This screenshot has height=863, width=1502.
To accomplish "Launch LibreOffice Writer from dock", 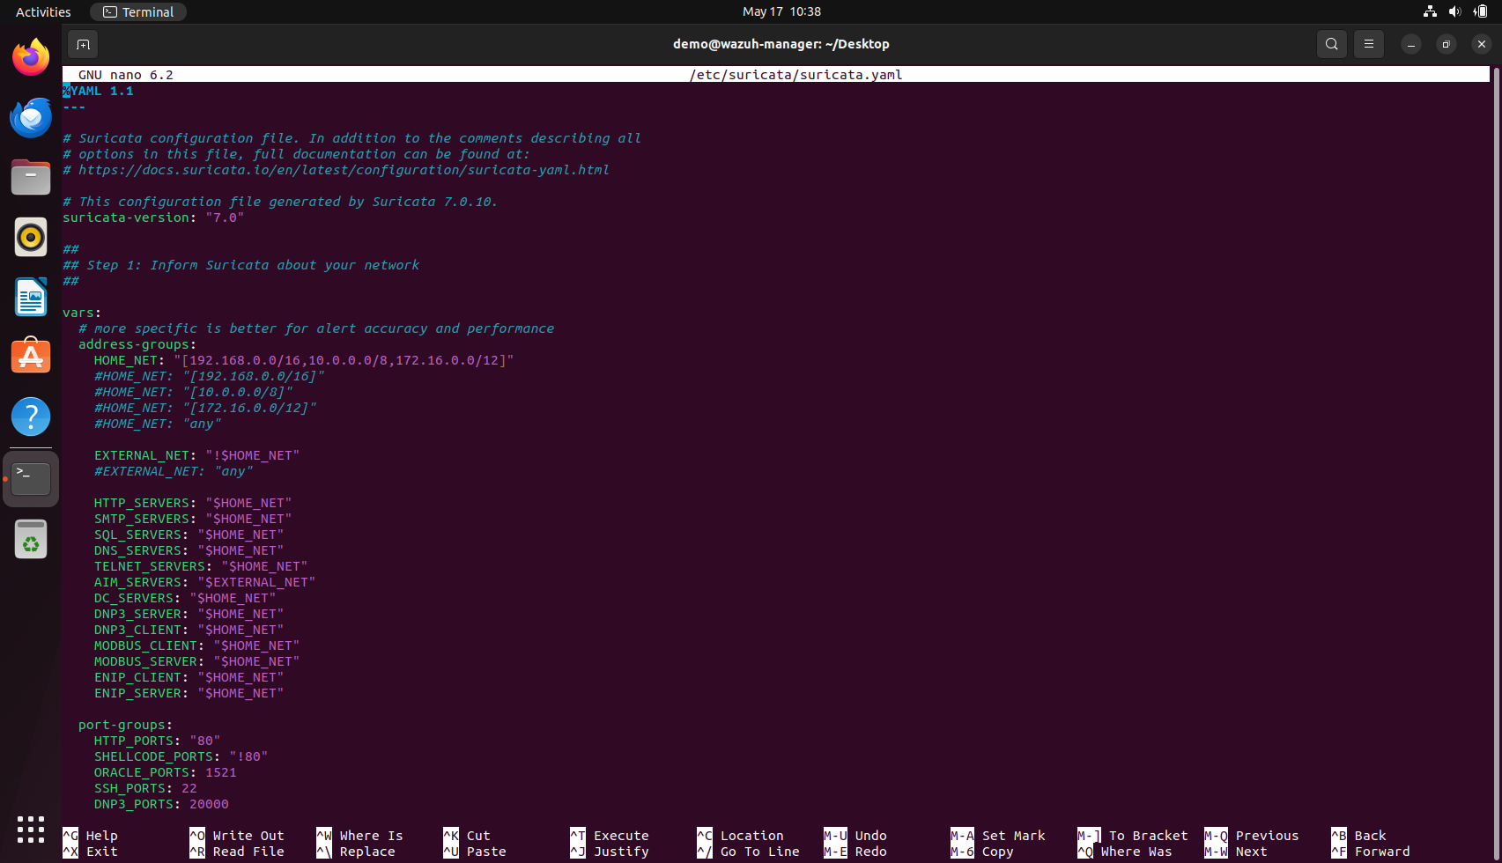I will click(x=31, y=297).
